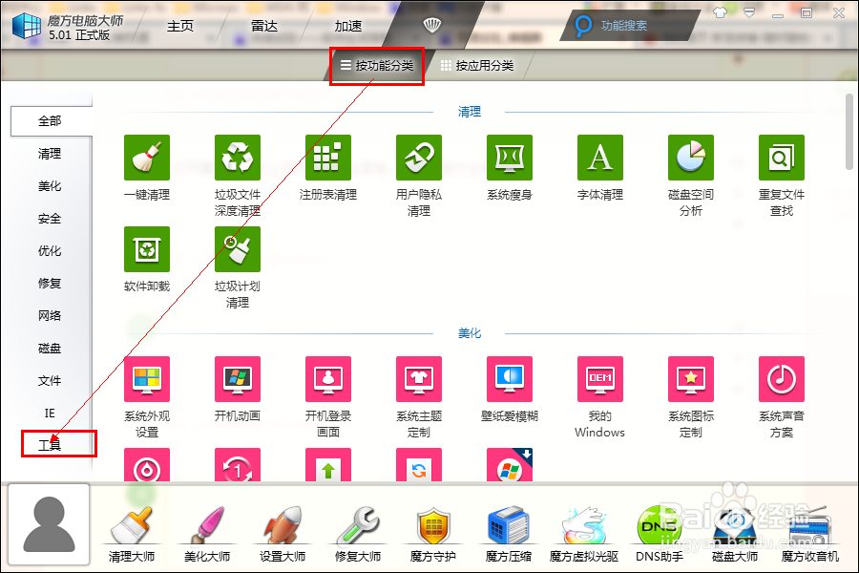Select 网络 category in sidebar
The width and height of the screenshot is (859, 573).
pyautogui.click(x=50, y=315)
